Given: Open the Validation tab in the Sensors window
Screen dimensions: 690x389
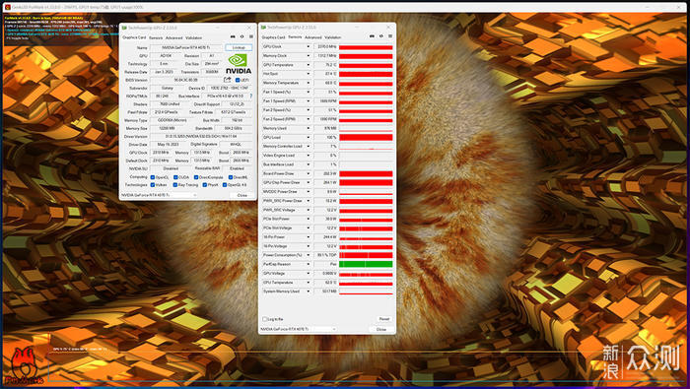Looking at the screenshot, I should [x=333, y=37].
